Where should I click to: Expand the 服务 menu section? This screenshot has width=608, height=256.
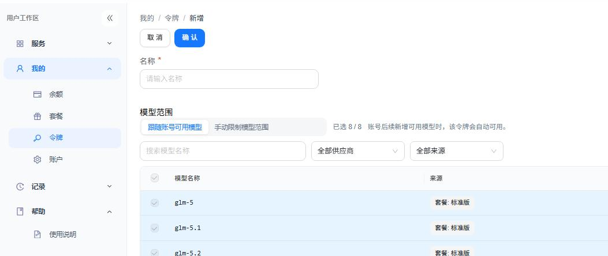62,44
